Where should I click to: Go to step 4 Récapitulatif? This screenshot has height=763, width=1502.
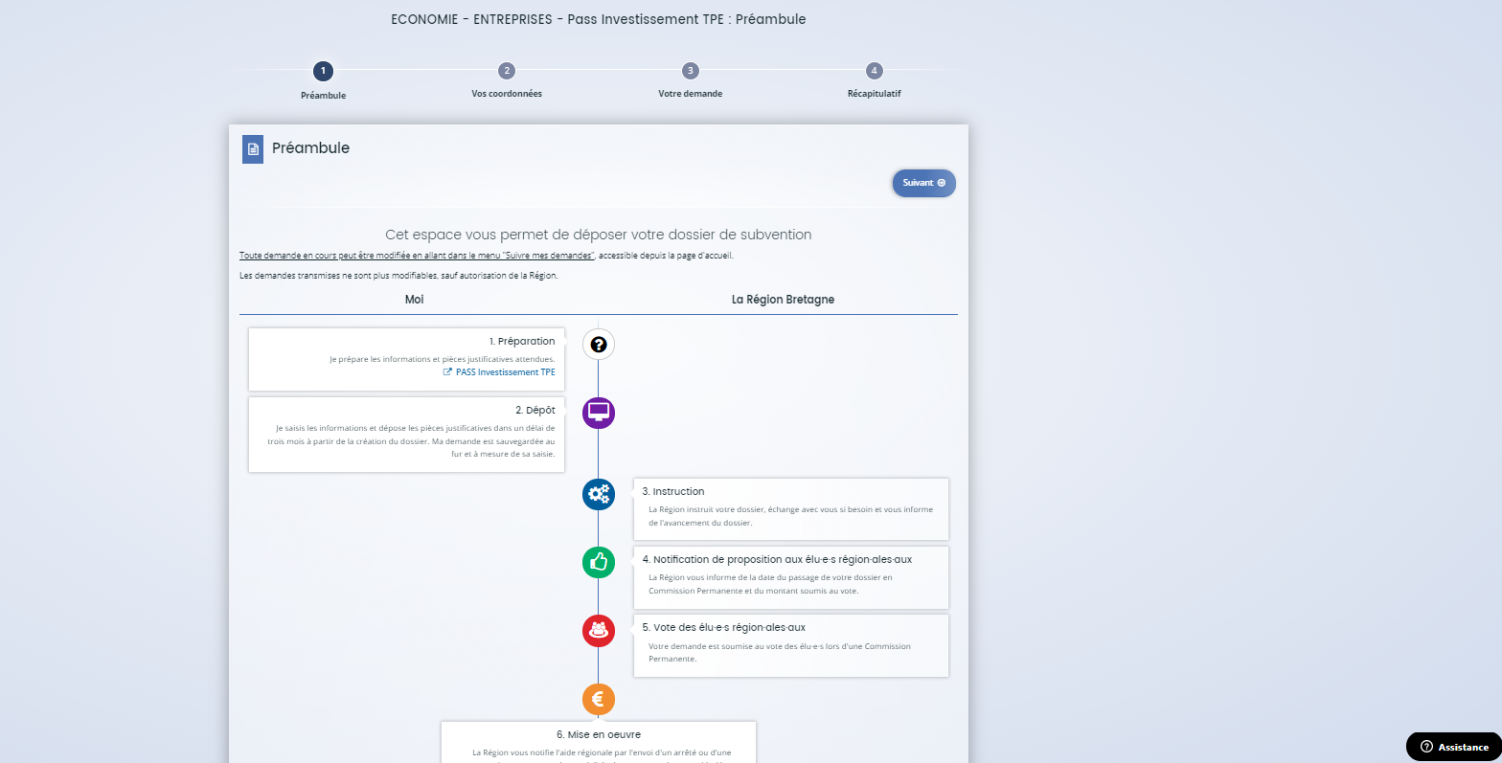click(874, 71)
